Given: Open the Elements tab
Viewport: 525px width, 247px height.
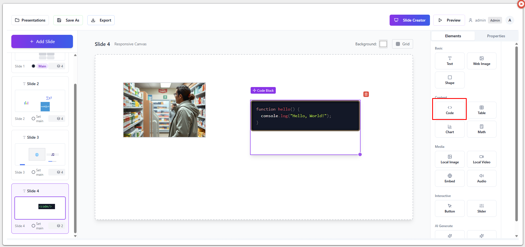Looking at the screenshot, I should 453,36.
